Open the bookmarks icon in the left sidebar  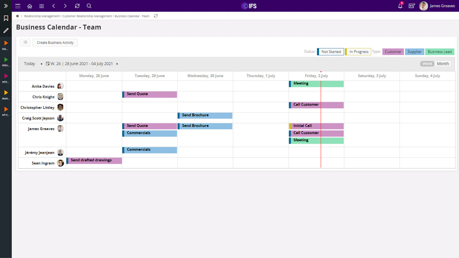pos(5,18)
